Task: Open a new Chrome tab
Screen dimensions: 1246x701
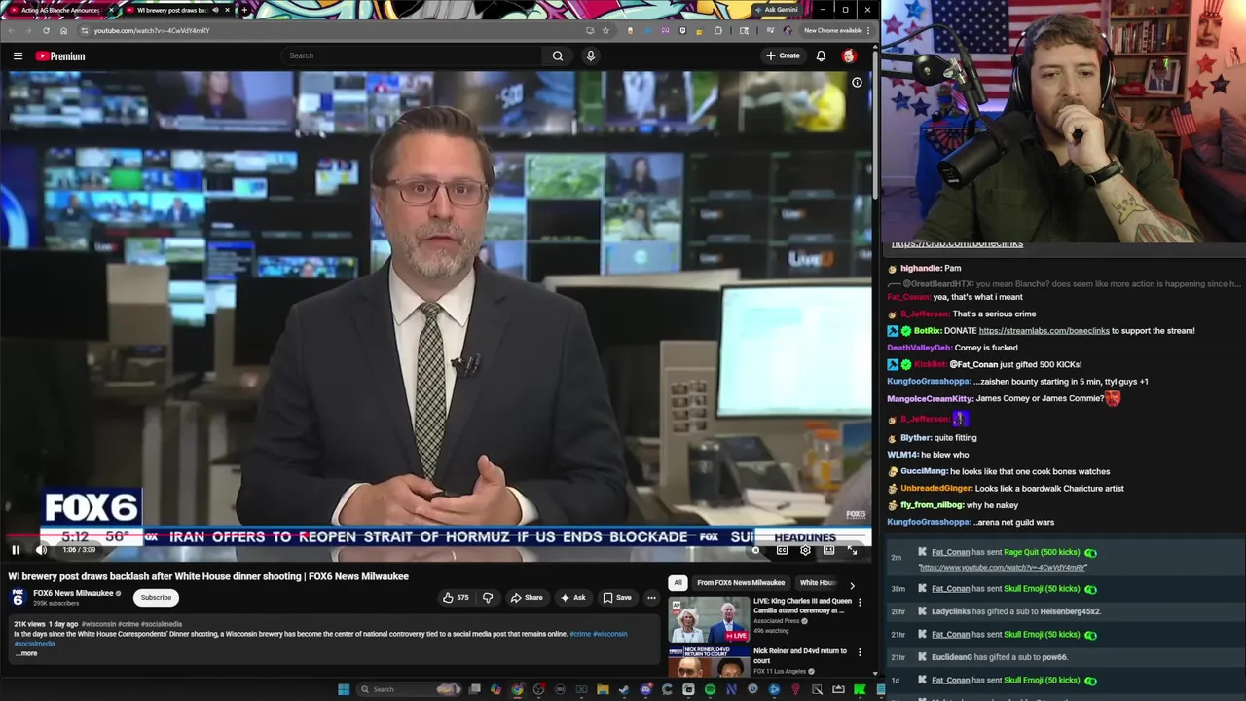Action: click(243, 10)
